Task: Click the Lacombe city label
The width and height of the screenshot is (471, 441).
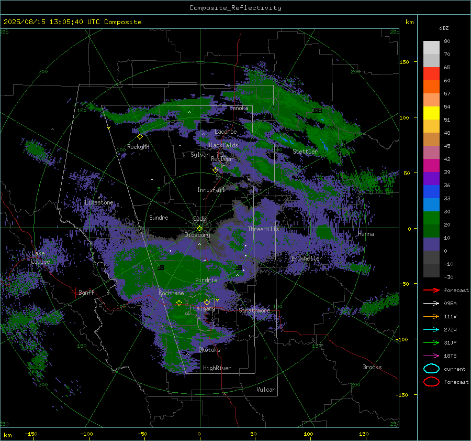Action: [226, 132]
